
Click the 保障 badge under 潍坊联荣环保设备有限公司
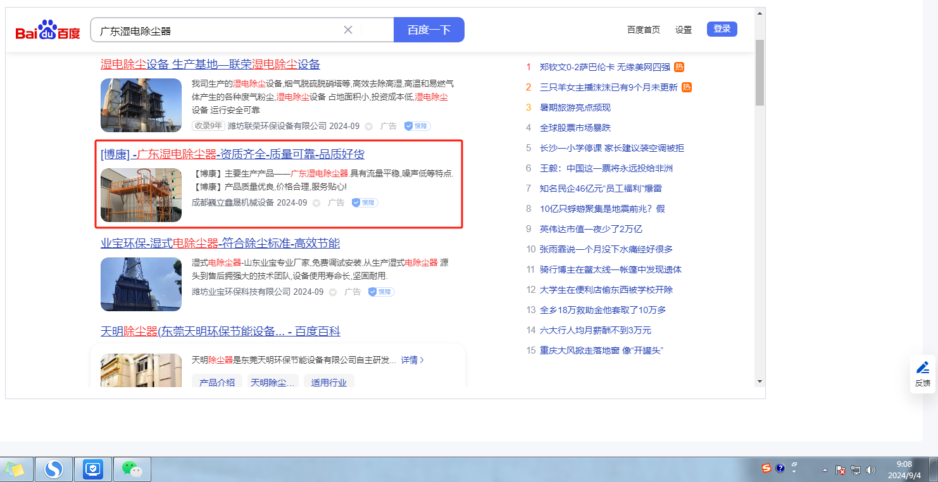pyautogui.click(x=418, y=126)
